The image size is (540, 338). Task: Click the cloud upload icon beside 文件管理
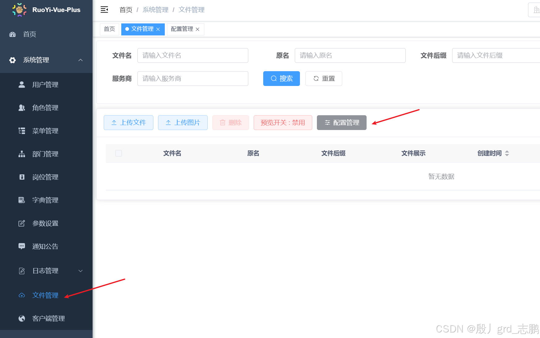click(22, 295)
